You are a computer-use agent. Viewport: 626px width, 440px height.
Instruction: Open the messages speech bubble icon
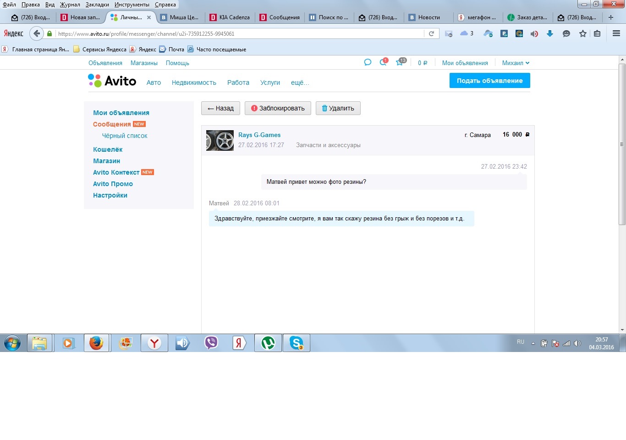click(x=368, y=62)
